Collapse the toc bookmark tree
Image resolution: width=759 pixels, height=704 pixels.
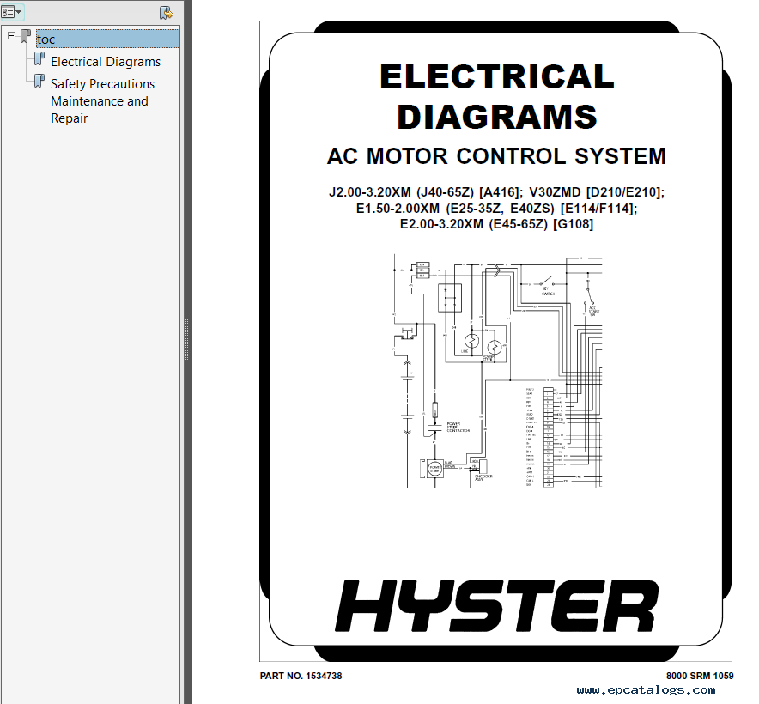pyautogui.click(x=12, y=36)
